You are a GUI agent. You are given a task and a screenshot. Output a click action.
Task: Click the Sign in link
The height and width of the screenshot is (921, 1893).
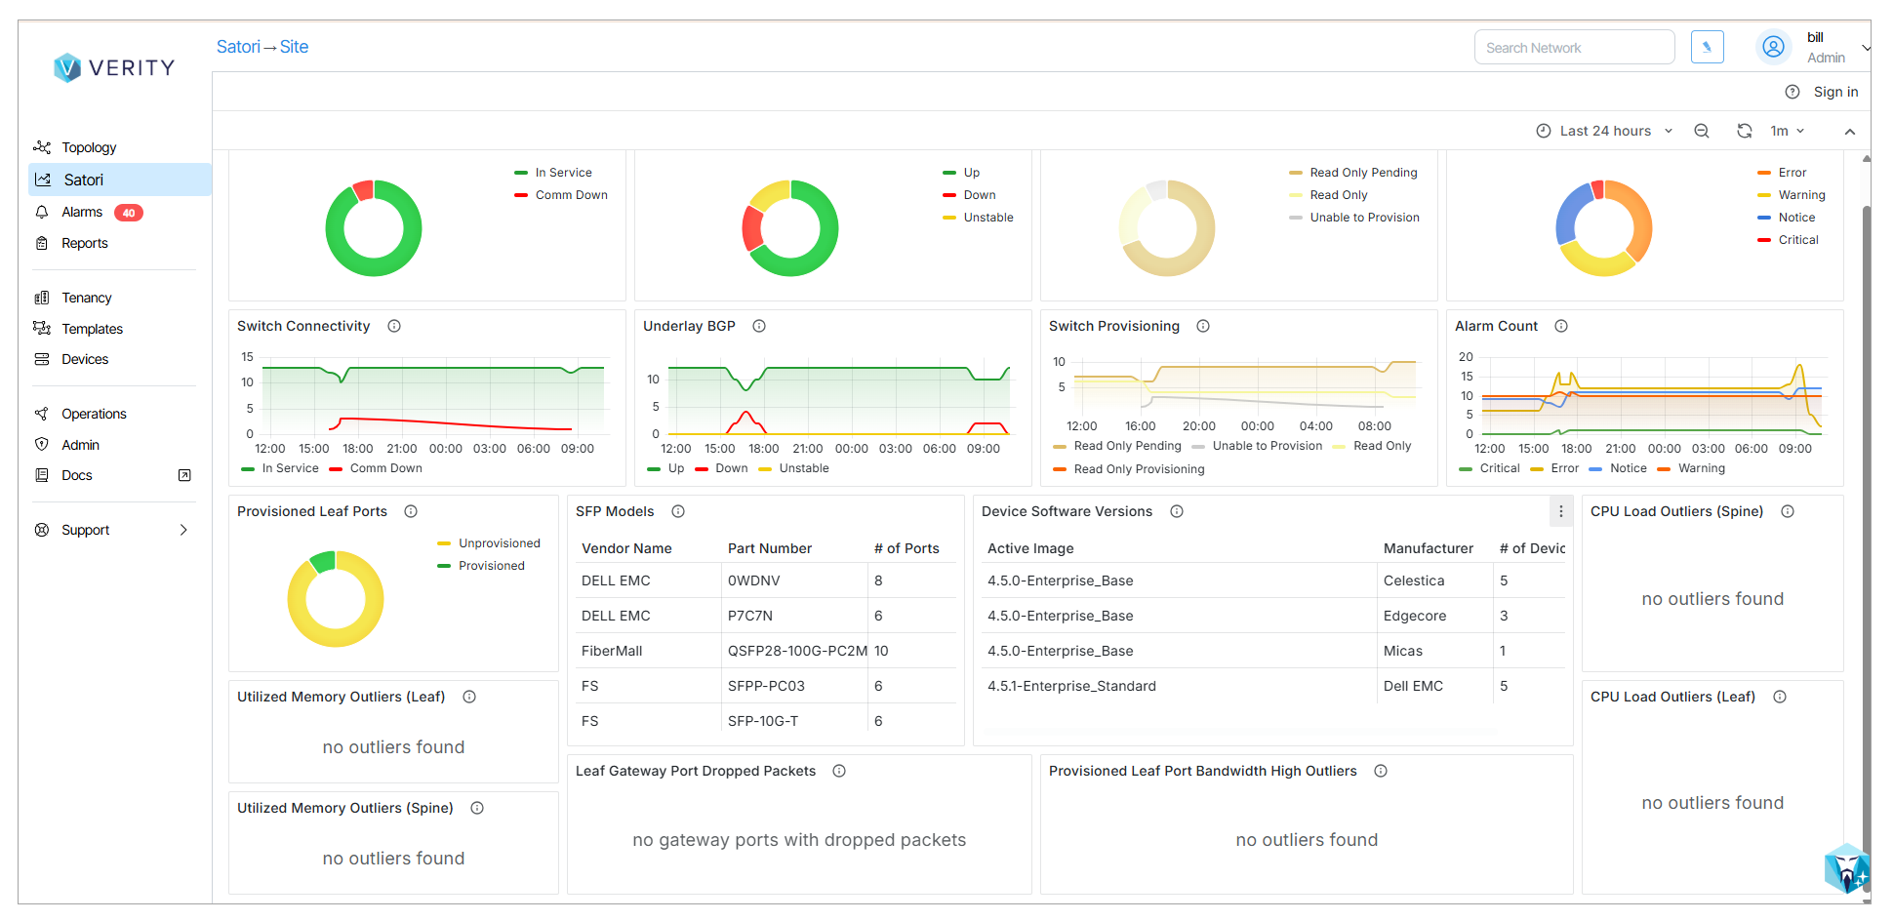(1834, 92)
